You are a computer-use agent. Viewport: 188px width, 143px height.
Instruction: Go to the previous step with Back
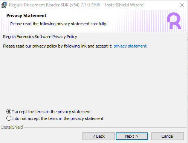coord(99,136)
